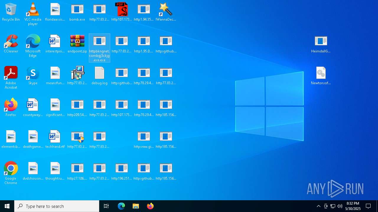Select the interestpoi... Word document icon

55,44
